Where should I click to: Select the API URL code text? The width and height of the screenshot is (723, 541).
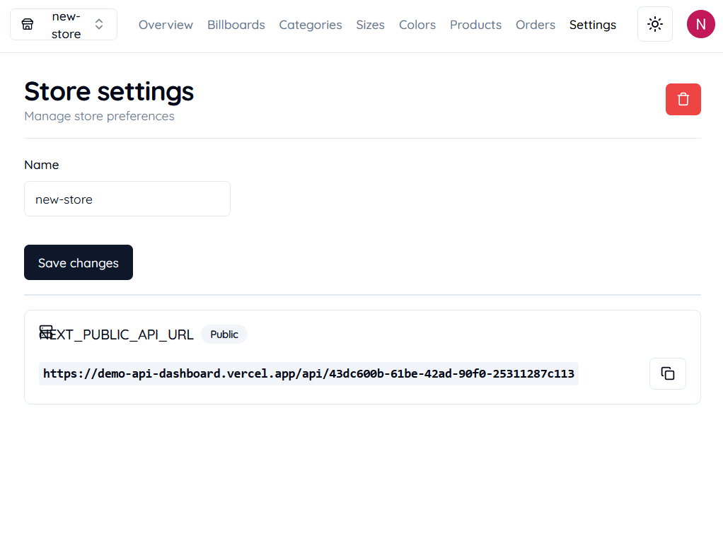coord(308,373)
